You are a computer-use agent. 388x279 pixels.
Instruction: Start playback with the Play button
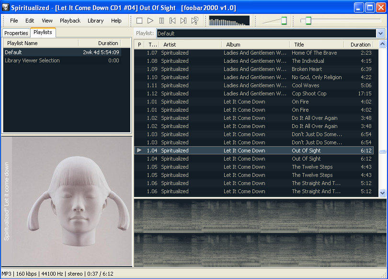pyautogui.click(x=150, y=21)
